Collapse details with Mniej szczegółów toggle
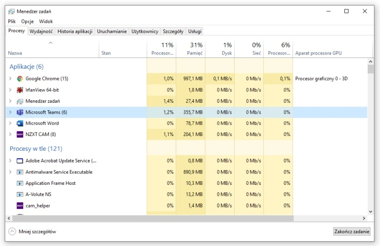This screenshot has width=380, height=246. click(12, 232)
